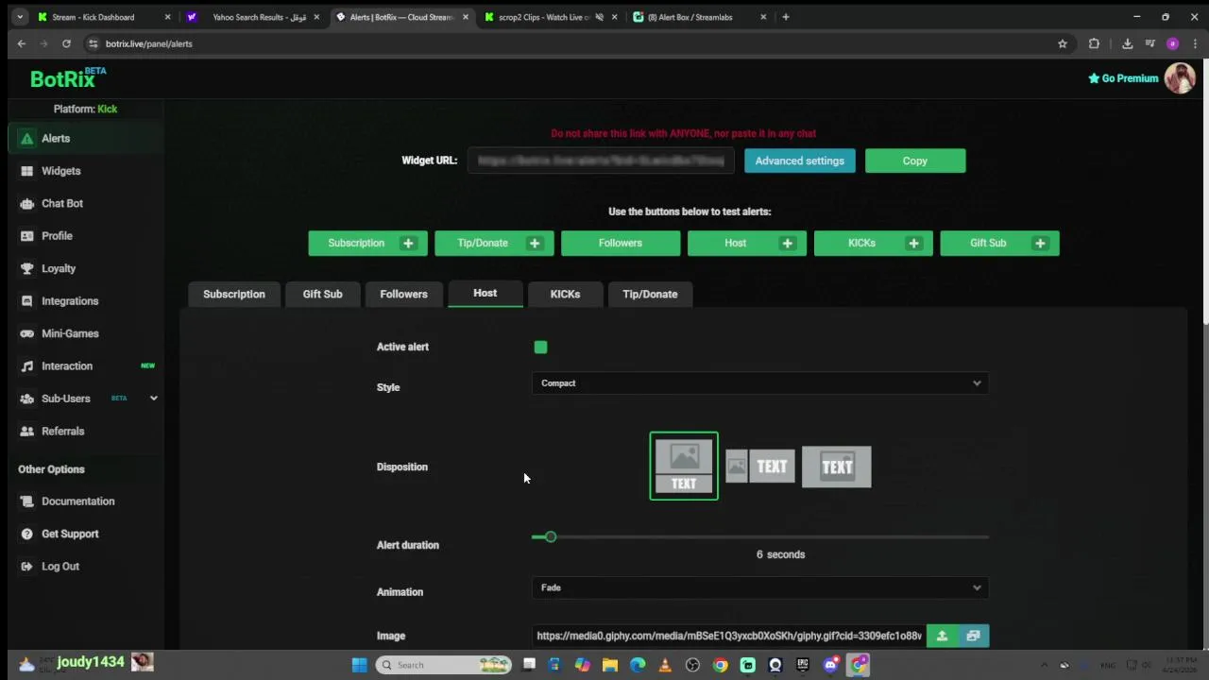Click the plus icon on Host test button

[787, 244]
